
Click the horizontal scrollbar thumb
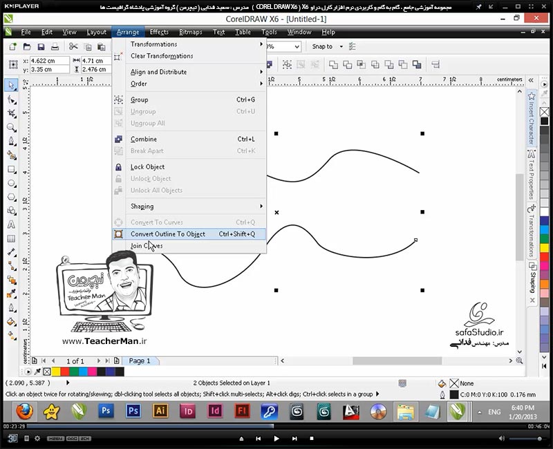point(397,361)
